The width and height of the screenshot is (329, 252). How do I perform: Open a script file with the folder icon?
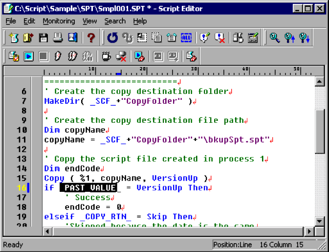coord(28,38)
